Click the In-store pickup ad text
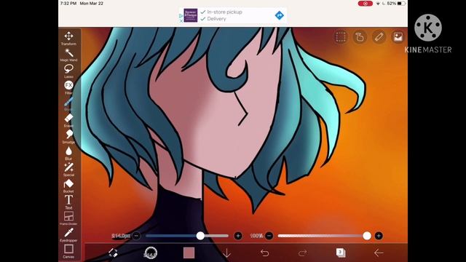This screenshot has height=262, width=466. [x=225, y=12]
